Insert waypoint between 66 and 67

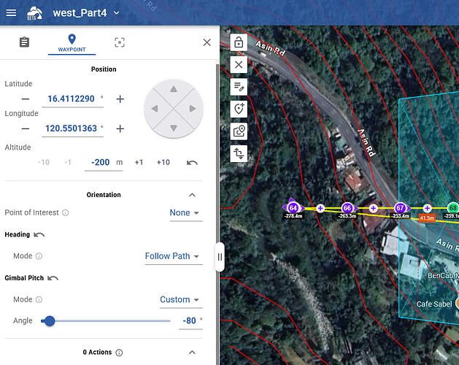373,208
